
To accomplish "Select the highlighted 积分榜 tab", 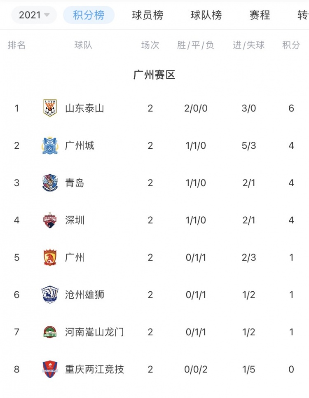I will [x=89, y=15].
